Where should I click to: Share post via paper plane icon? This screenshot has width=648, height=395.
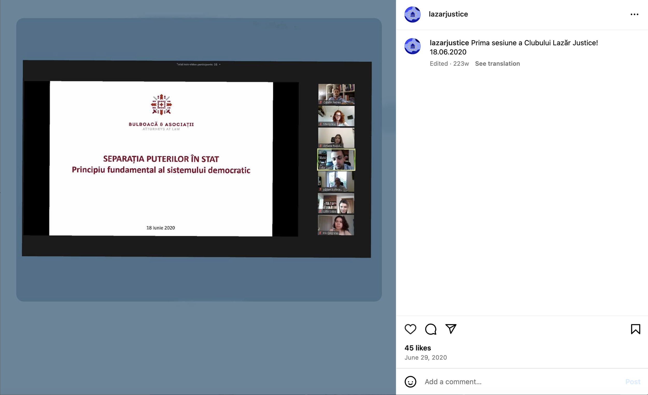451,329
